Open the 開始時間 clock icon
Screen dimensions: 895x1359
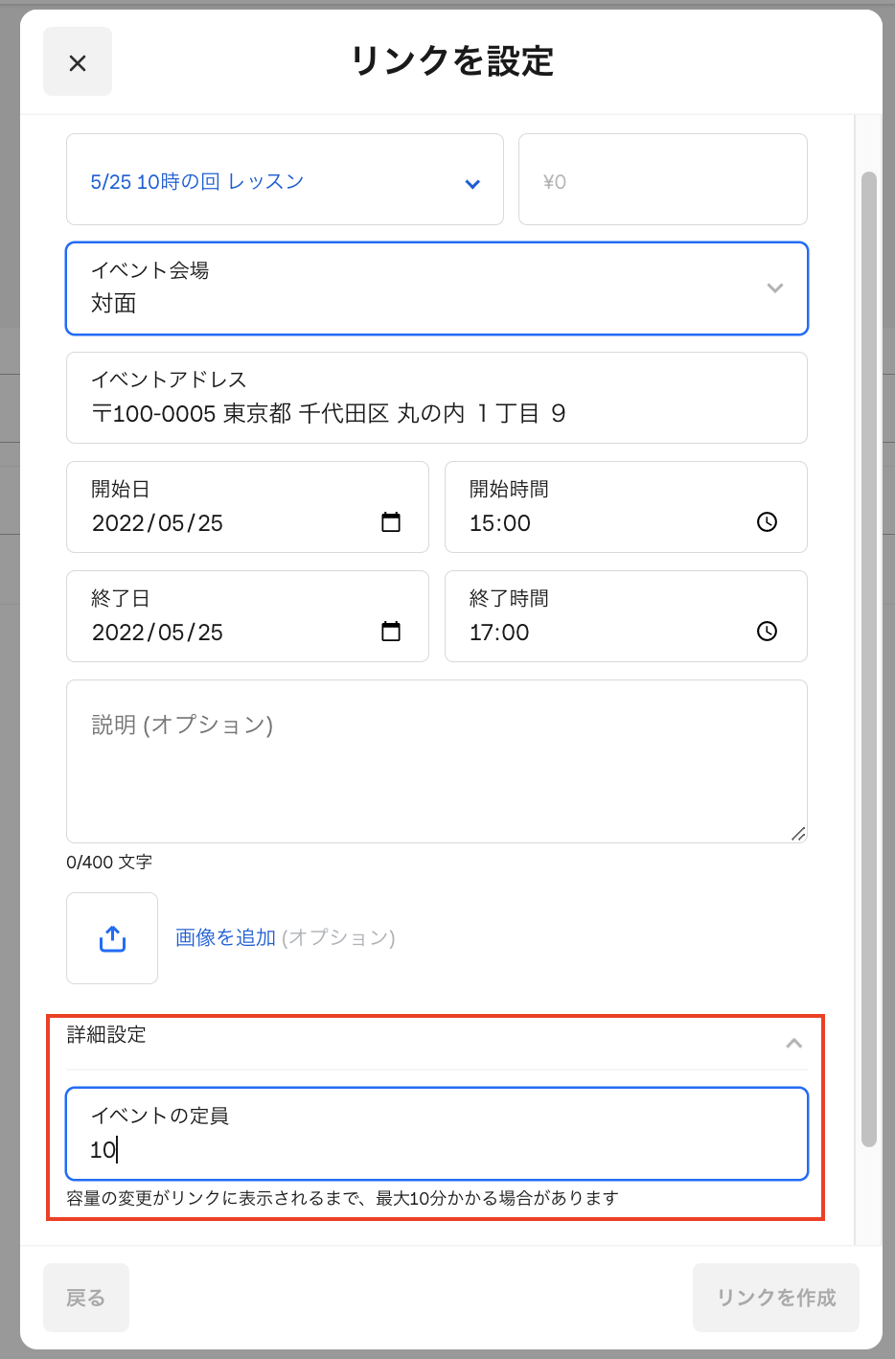pos(766,523)
